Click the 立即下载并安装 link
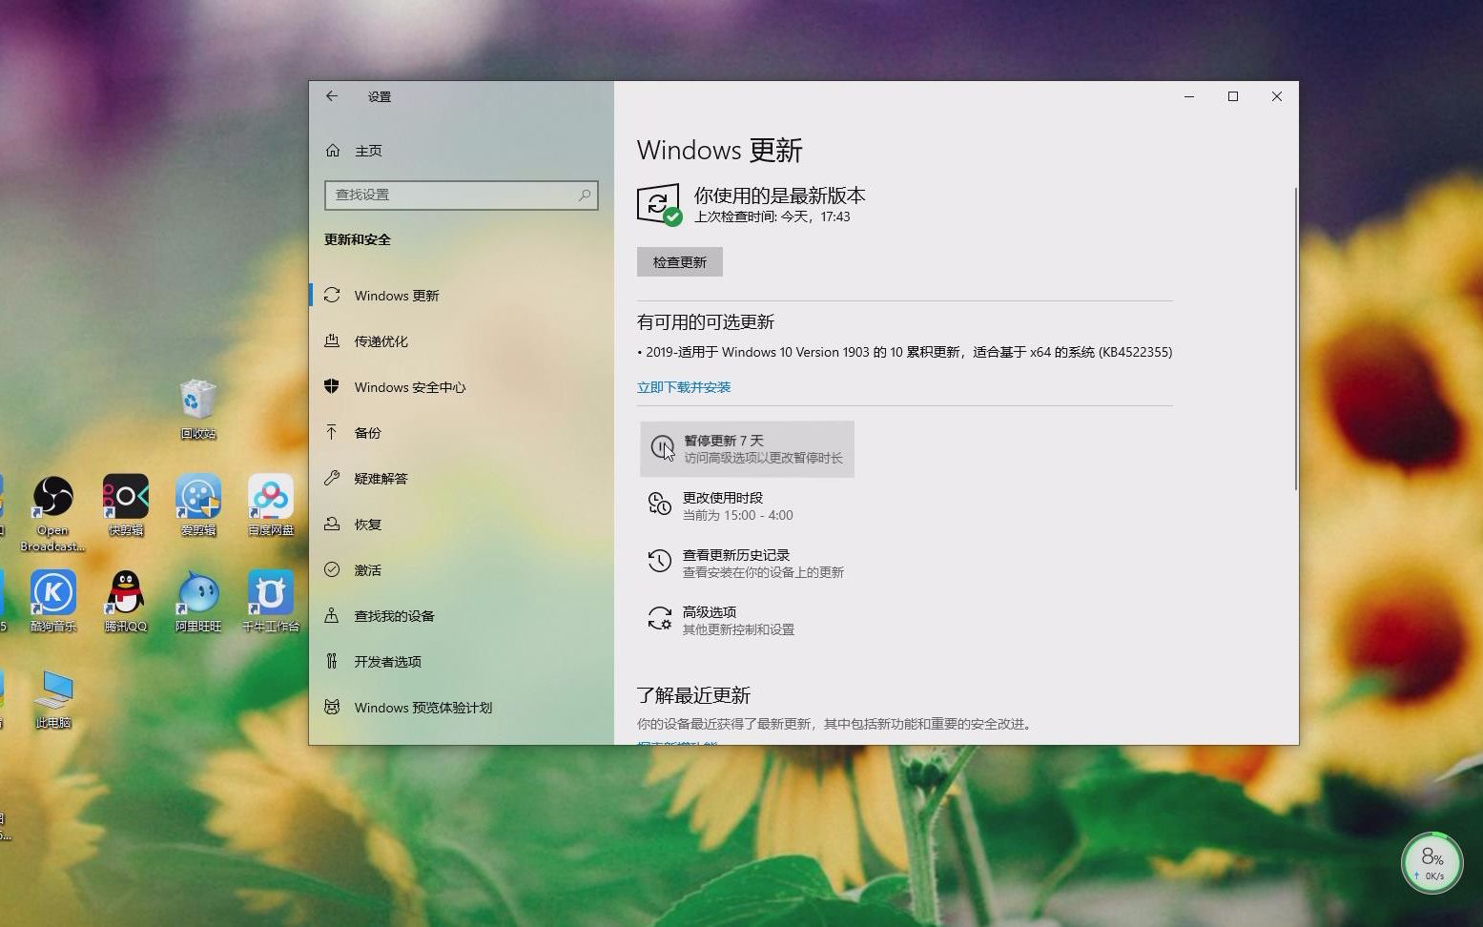This screenshot has width=1483, height=927. [684, 387]
